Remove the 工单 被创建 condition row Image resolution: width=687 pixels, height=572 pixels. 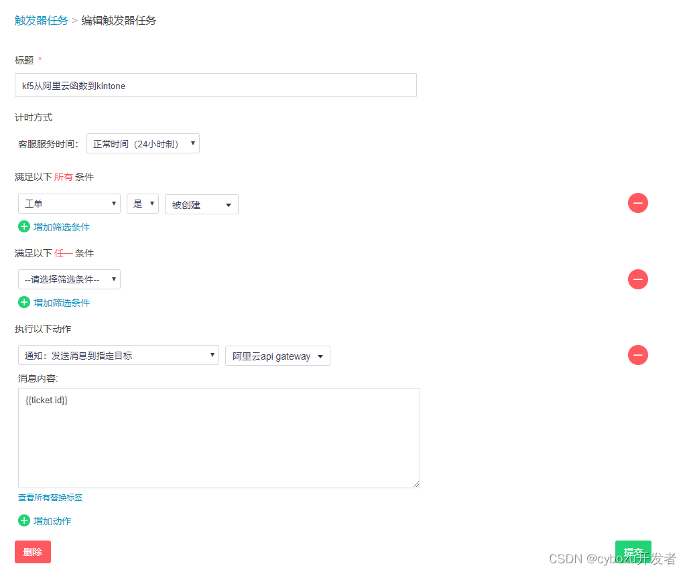(x=637, y=203)
